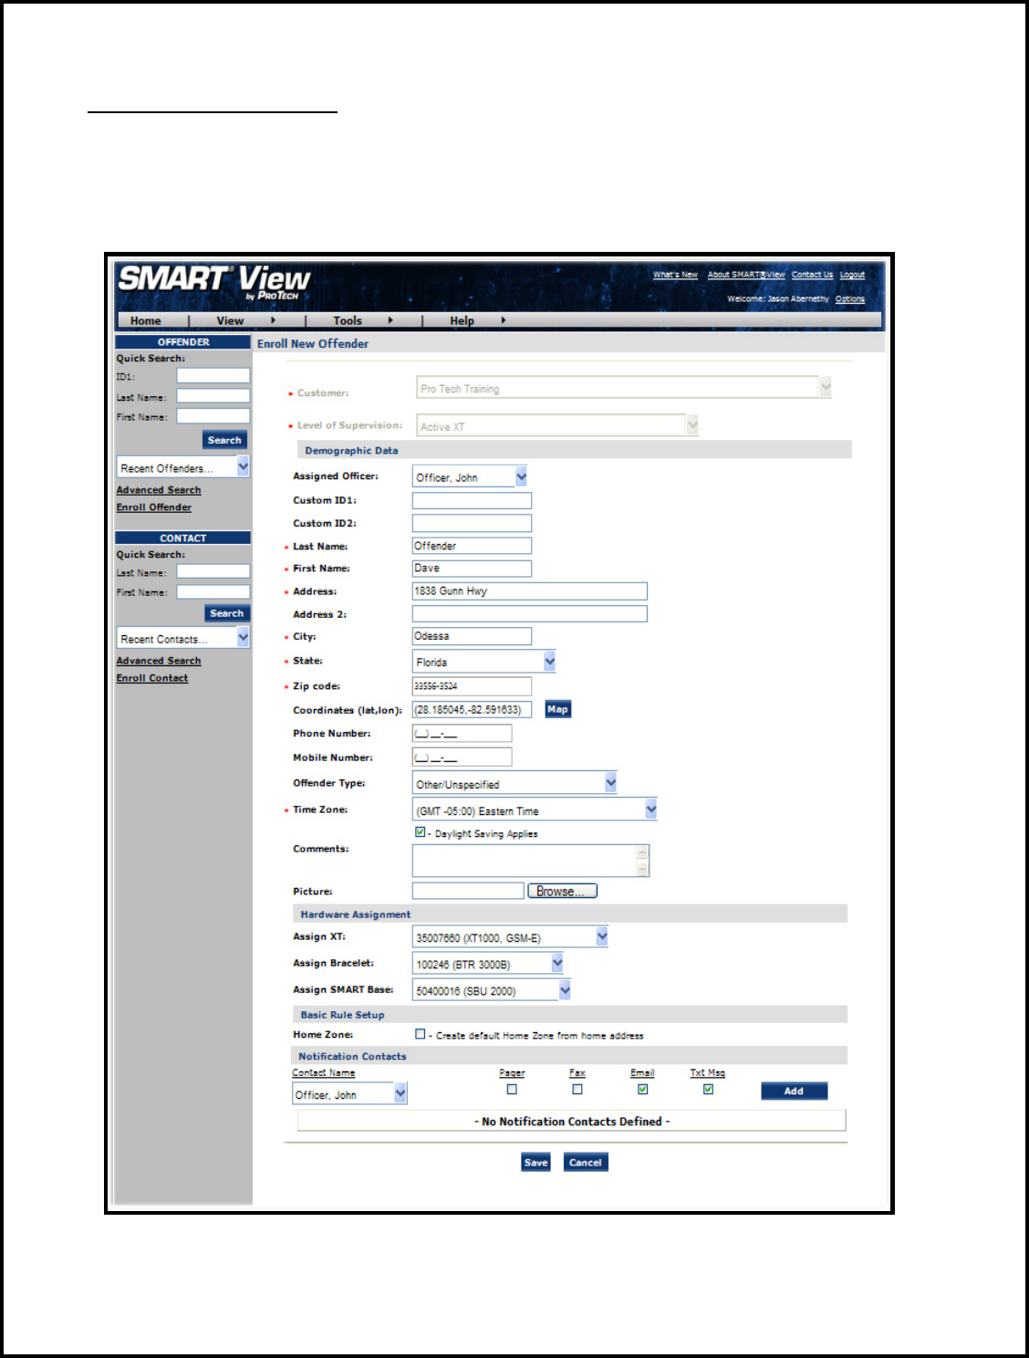
Task: Click the offender ID1 search field
Action: (x=213, y=376)
